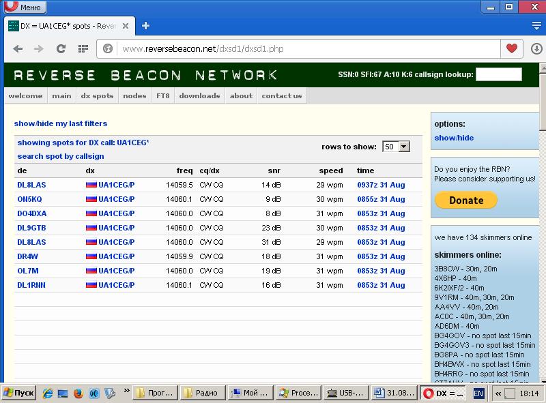
Task: Open the DR4W spotter link
Action: pos(27,256)
